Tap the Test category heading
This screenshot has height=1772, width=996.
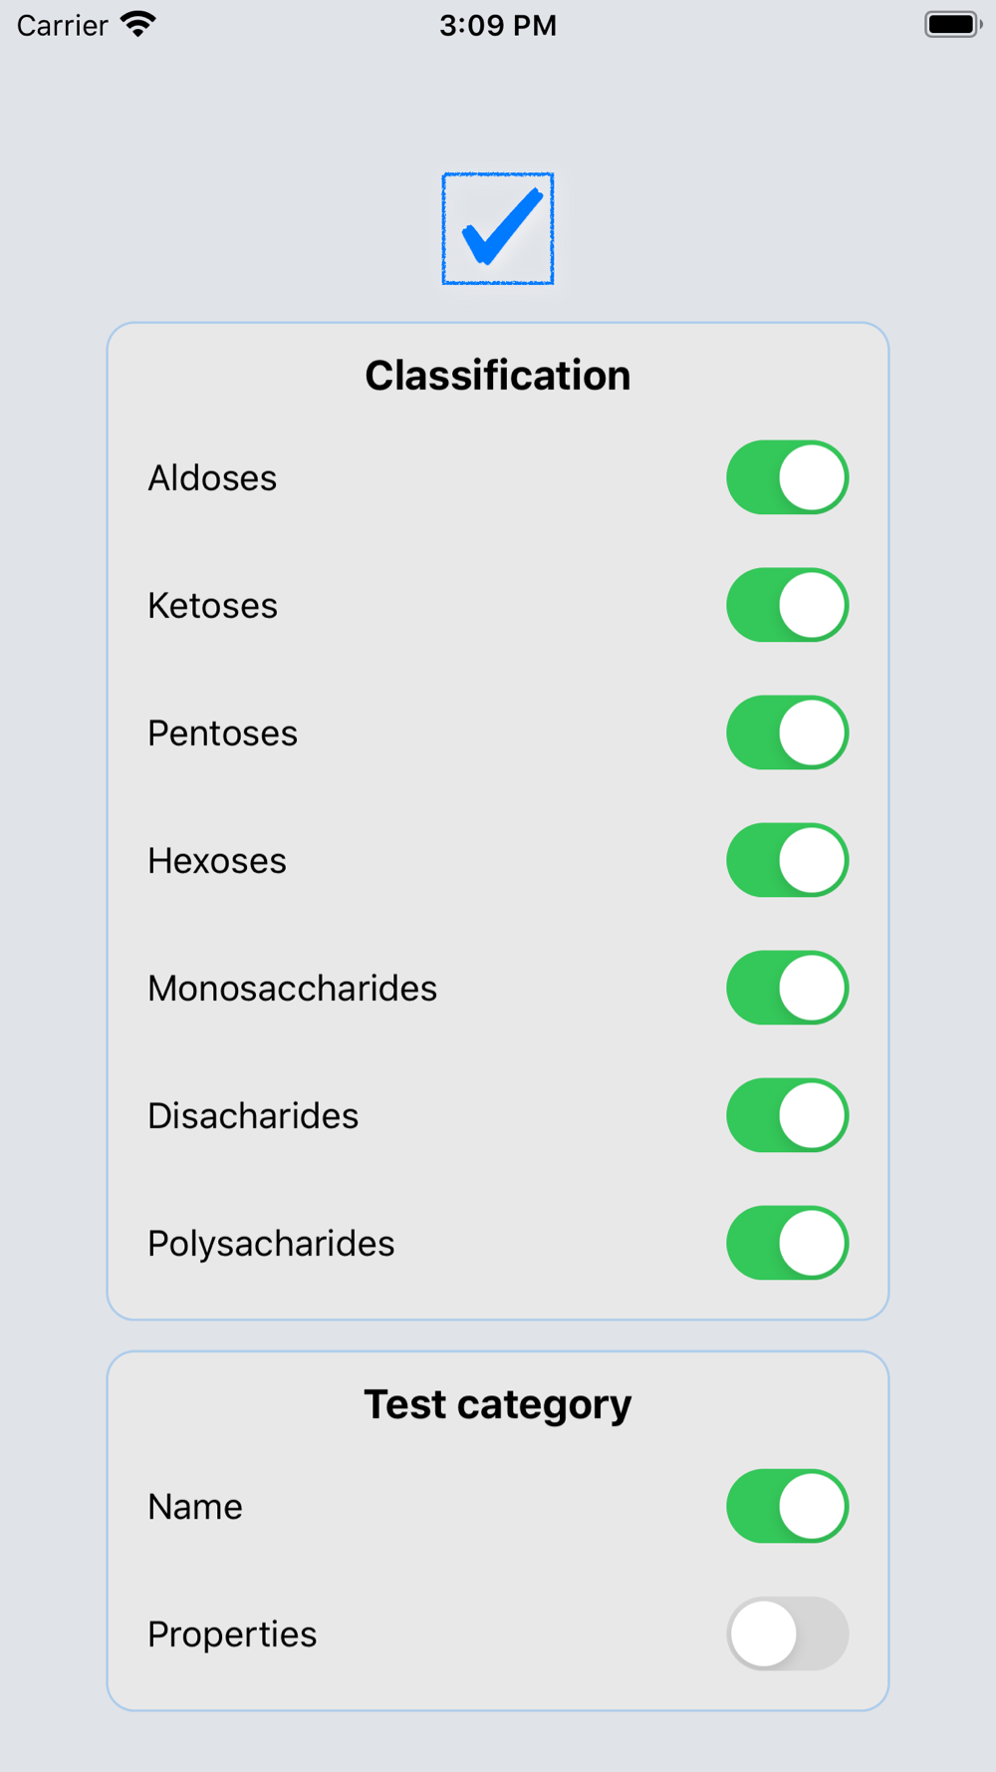click(x=498, y=1404)
